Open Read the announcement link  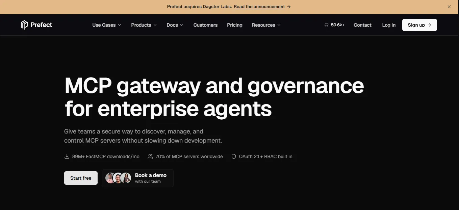point(259,7)
